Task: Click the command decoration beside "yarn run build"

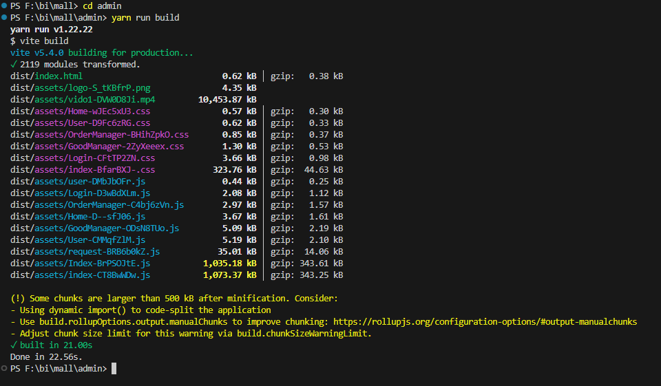Action: (5, 17)
